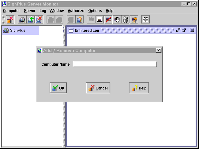Open the Computer menu
This screenshot has width=199, height=149.
(x=11, y=11)
